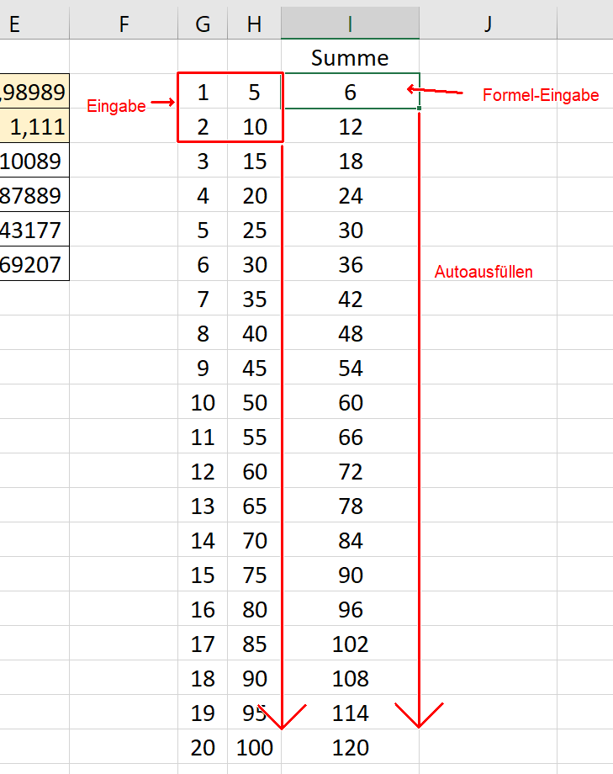The image size is (613, 774).
Task: Click the Formel-Eingabe annotation text
Action: [x=541, y=95]
